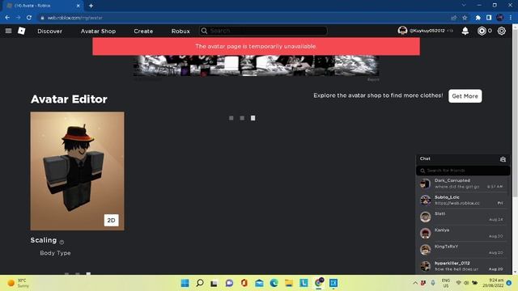Image resolution: width=518 pixels, height=291 pixels.
Task: Go back in browser history
Action: tap(7, 18)
